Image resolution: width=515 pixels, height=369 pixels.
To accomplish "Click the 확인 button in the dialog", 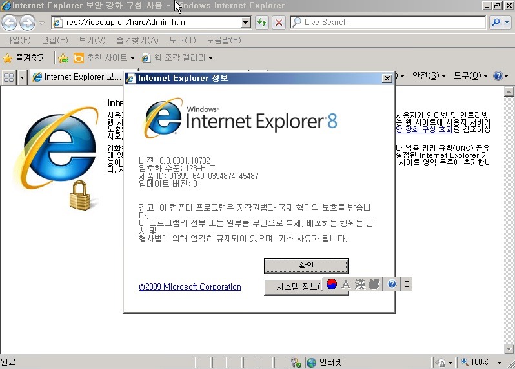I will [306, 266].
